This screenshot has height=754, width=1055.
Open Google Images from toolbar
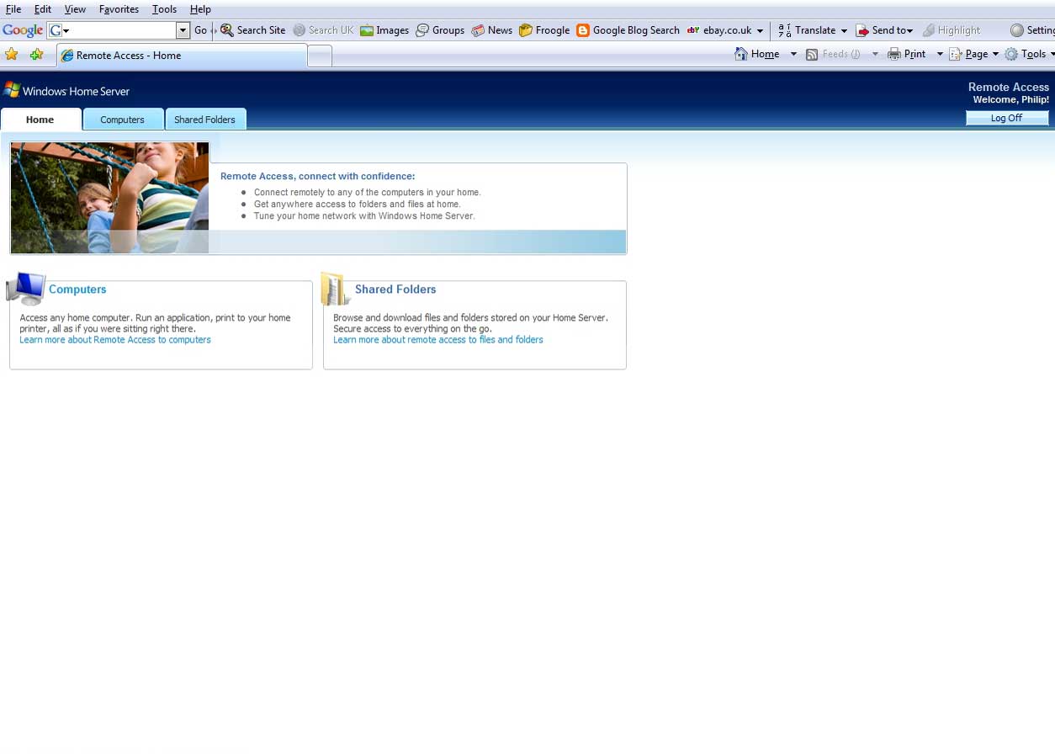tap(384, 30)
